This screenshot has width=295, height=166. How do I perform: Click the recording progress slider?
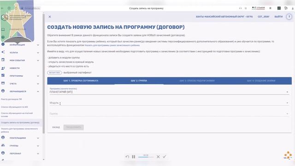point(146,157)
